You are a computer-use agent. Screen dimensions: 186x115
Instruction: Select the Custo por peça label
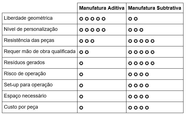21,107
